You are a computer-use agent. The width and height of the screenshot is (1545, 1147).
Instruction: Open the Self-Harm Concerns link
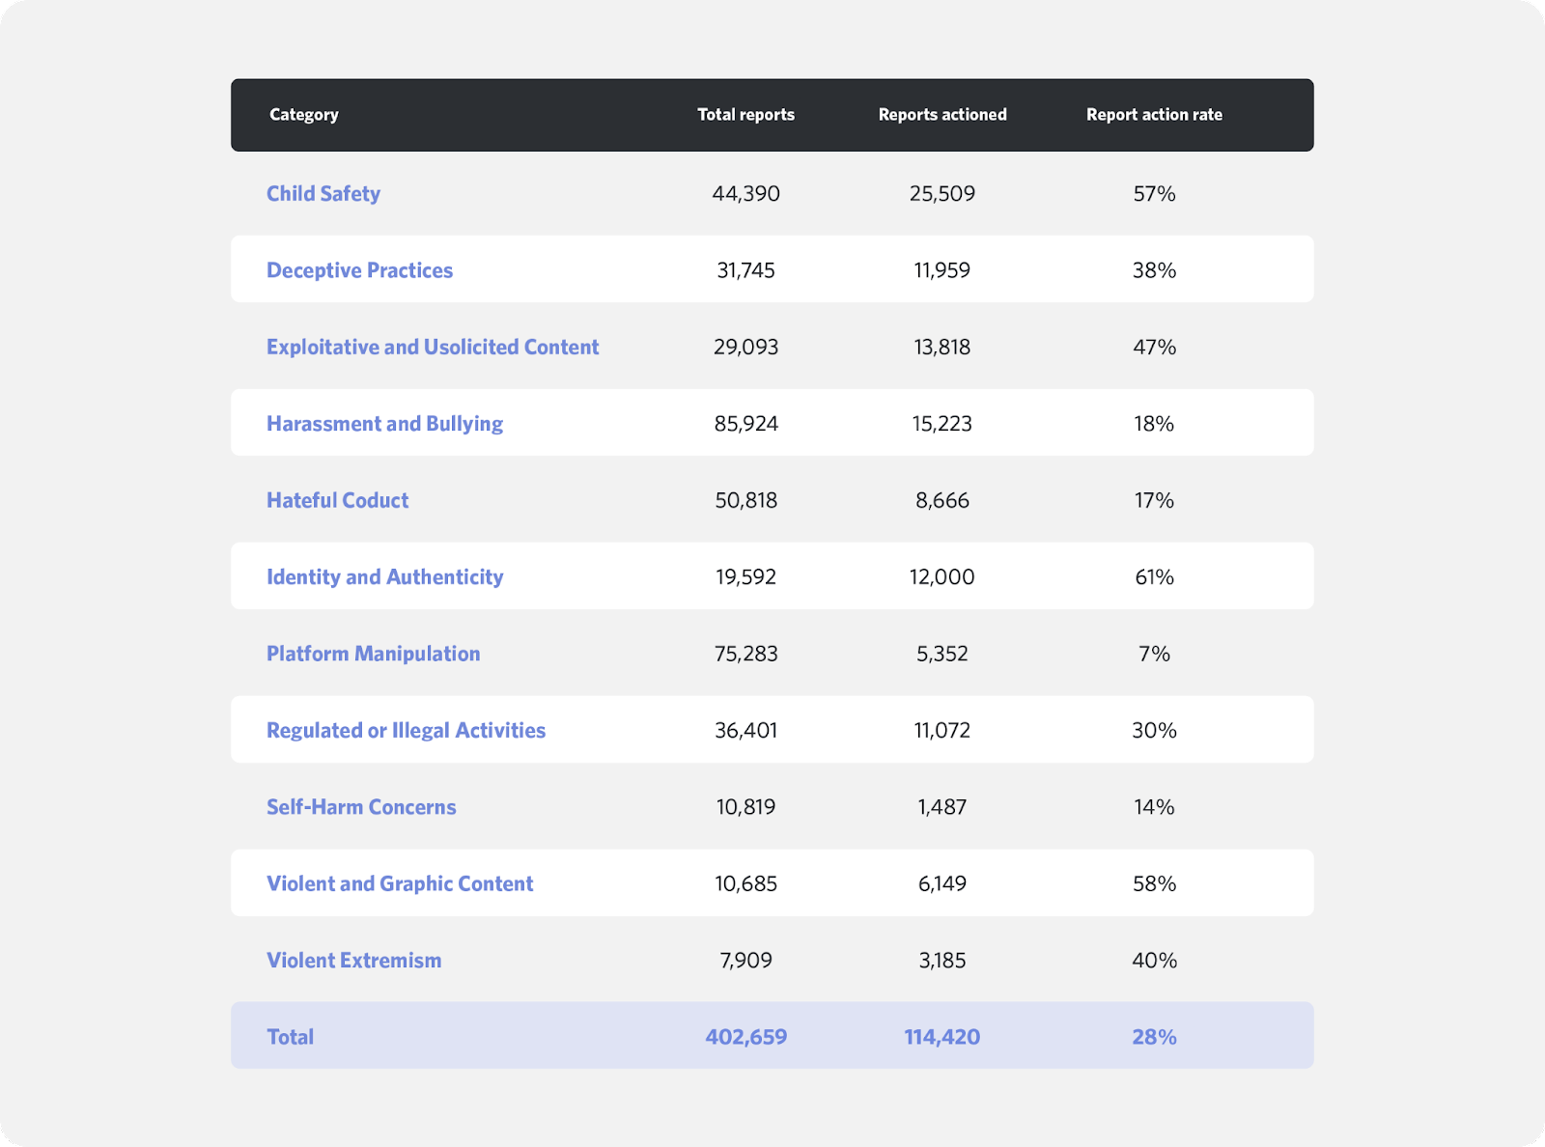(361, 807)
